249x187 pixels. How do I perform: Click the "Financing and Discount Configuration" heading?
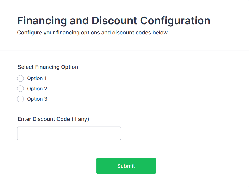pos(114,21)
